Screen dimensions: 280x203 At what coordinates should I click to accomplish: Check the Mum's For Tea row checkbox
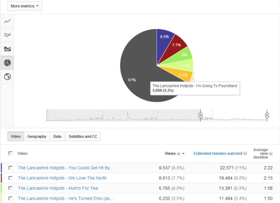pyautogui.click(x=10, y=188)
